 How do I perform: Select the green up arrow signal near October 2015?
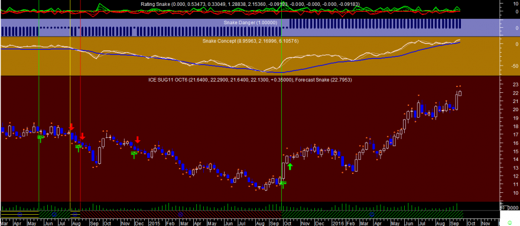(x=290, y=167)
